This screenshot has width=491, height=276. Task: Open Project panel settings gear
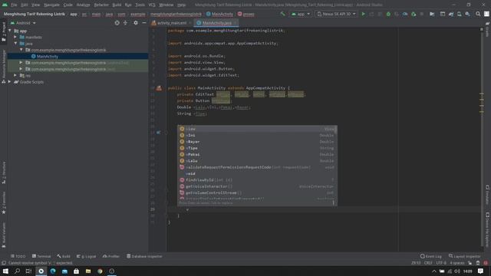(x=136, y=23)
